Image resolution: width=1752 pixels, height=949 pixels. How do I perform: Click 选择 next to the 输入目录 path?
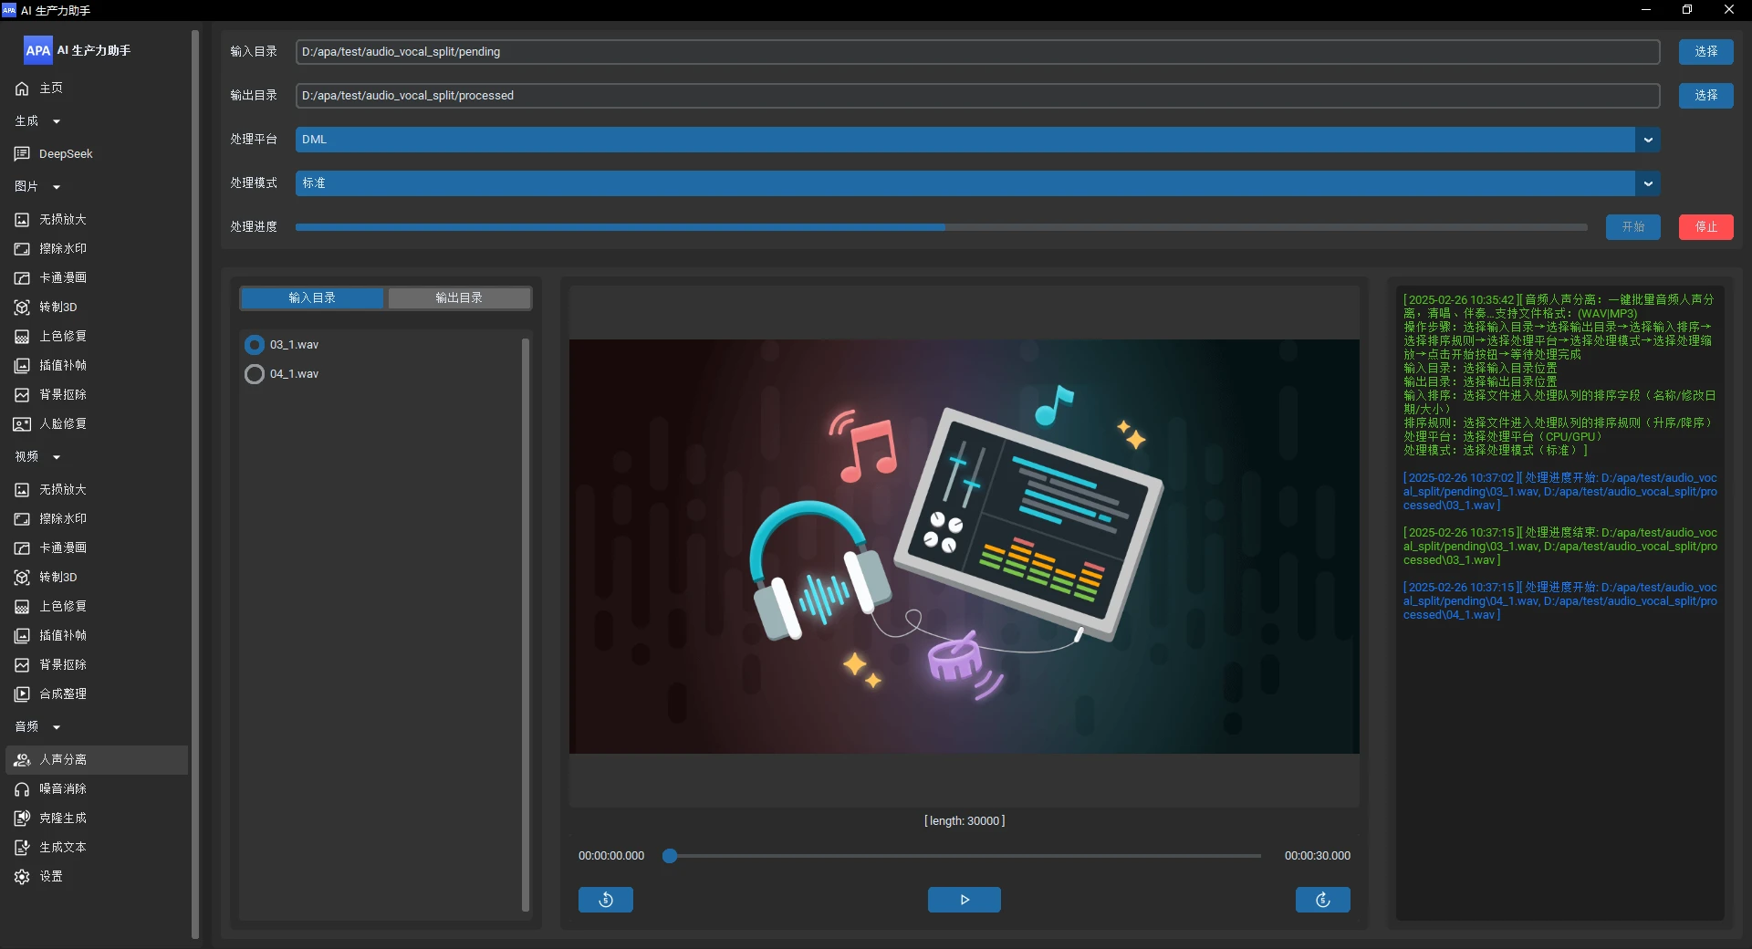pyautogui.click(x=1705, y=52)
